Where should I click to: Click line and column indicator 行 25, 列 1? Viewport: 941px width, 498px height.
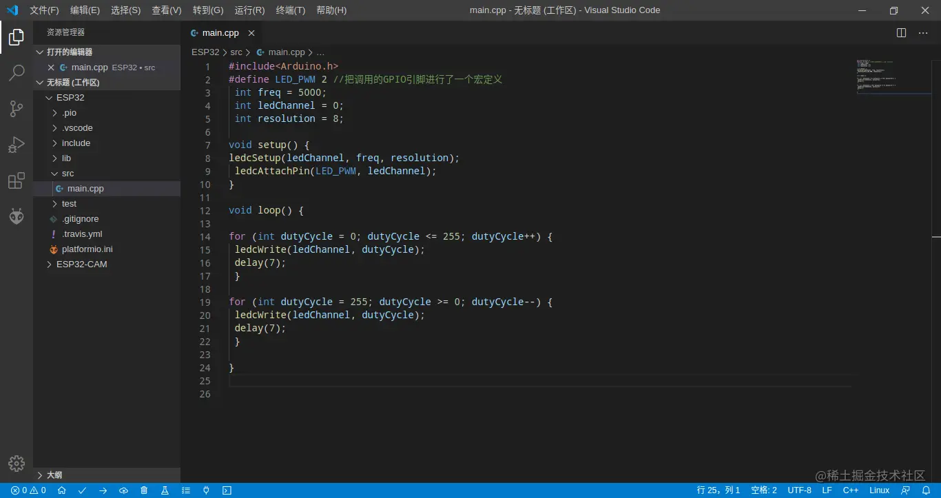718,490
